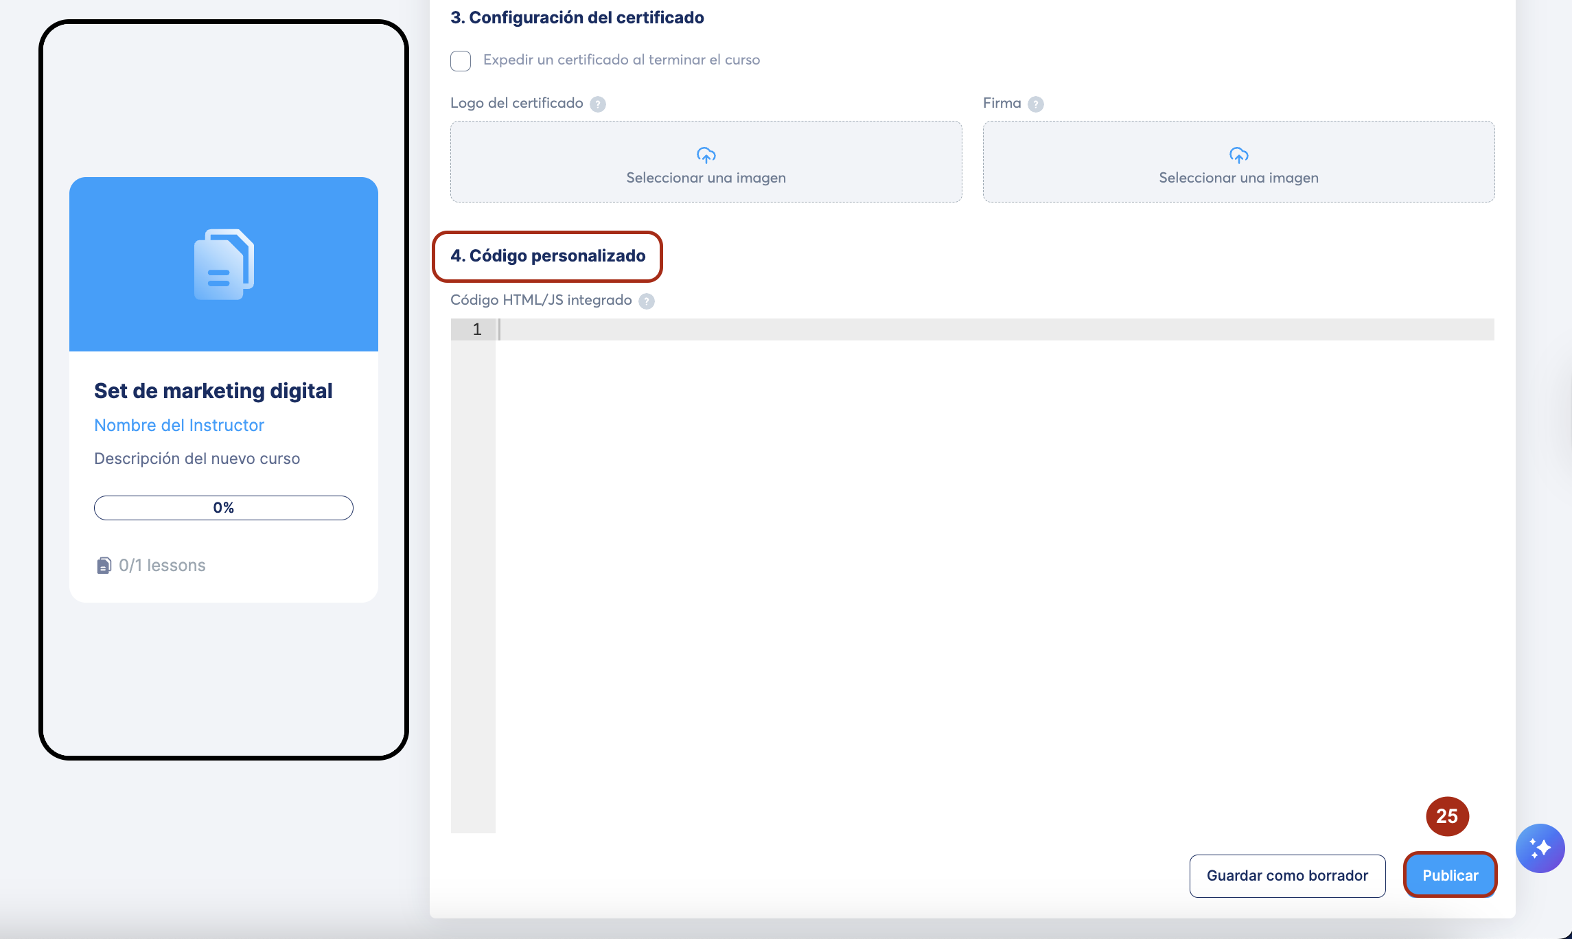Click lessons document icon in preview card
This screenshot has width=1572, height=939.
tap(104, 566)
